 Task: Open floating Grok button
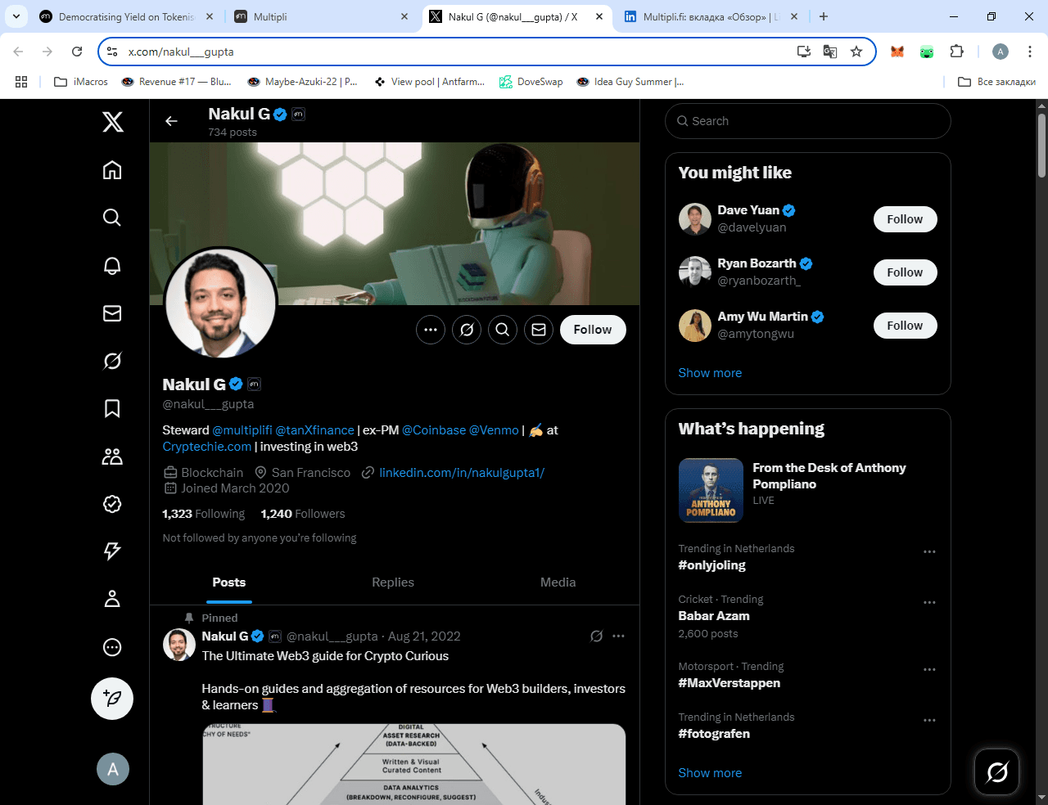(x=997, y=771)
